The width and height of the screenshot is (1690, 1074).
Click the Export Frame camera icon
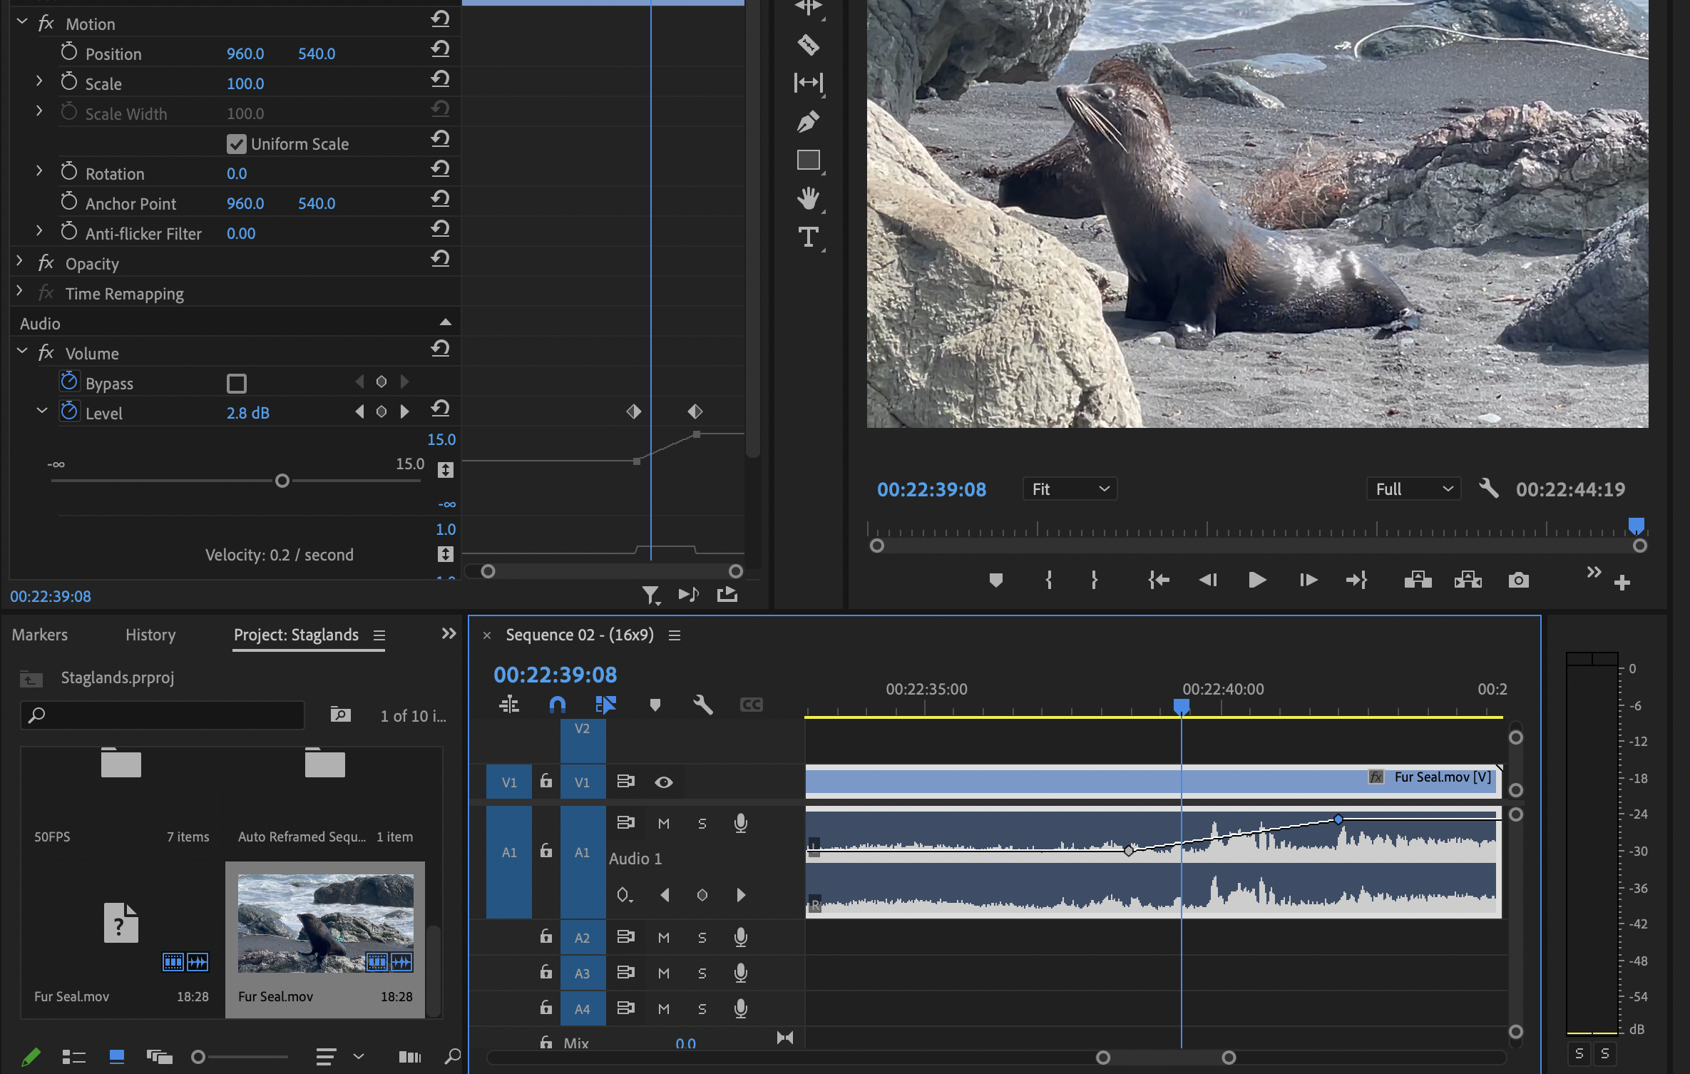[1518, 580]
